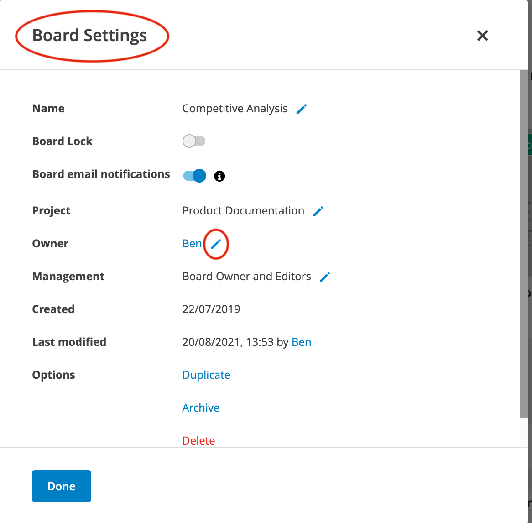The height and width of the screenshot is (523, 532).
Task: Click Board Owner and Editors text
Action: (247, 276)
